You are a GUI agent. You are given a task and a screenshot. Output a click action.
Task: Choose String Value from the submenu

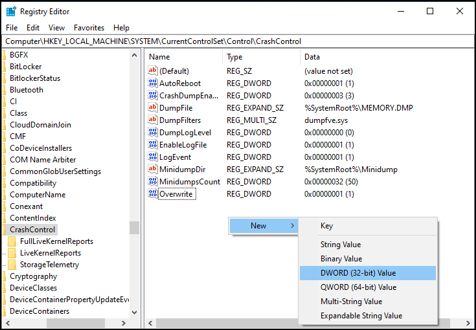point(368,245)
